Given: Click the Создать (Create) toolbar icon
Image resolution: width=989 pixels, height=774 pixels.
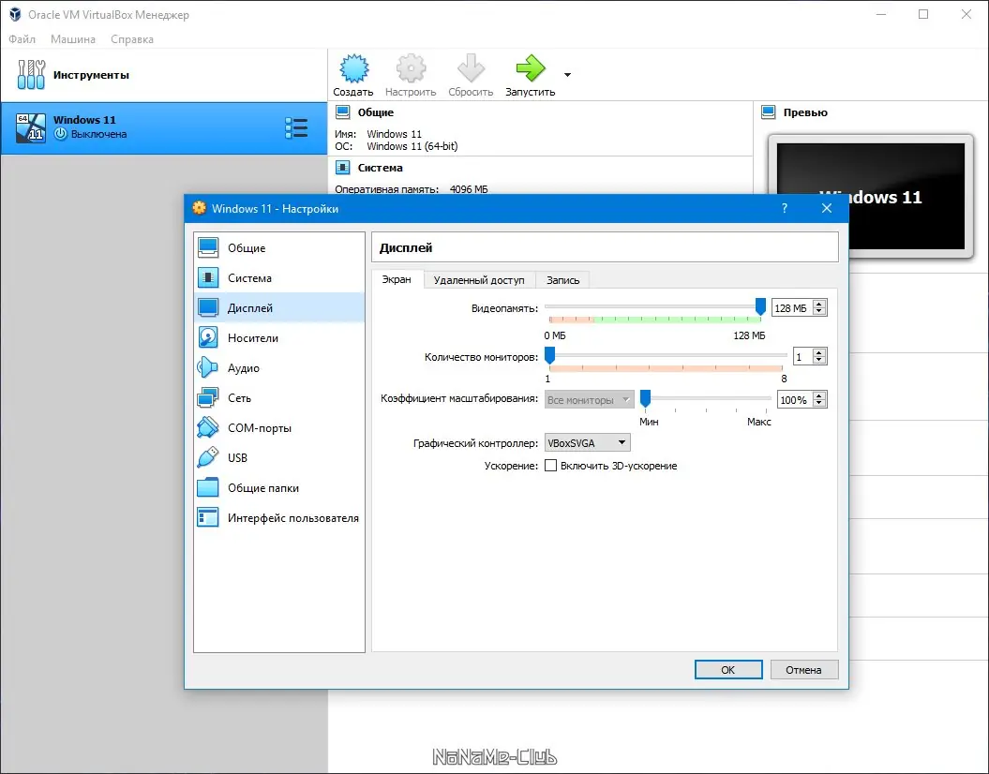Looking at the screenshot, I should point(353,68).
